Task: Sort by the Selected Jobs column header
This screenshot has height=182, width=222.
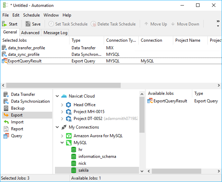Action: pos(35,40)
